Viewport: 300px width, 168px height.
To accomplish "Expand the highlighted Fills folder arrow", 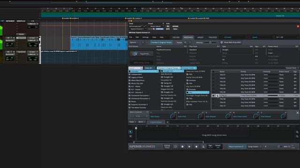I will click(x=208, y=92).
